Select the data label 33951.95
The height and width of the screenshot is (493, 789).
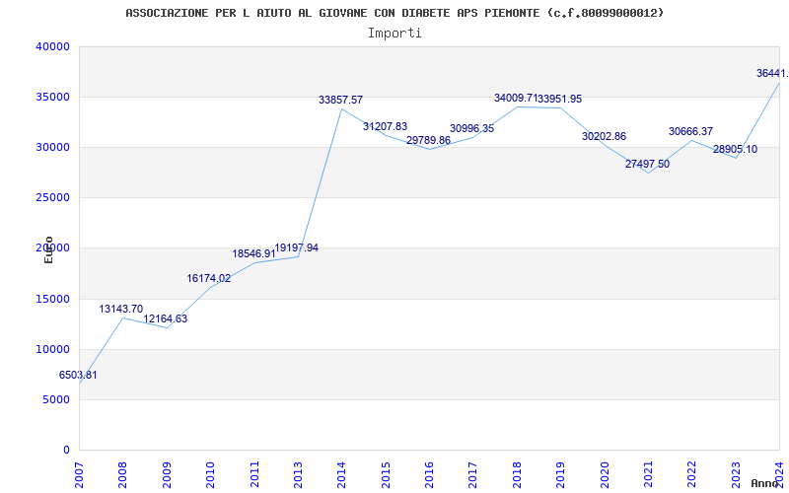(x=559, y=100)
